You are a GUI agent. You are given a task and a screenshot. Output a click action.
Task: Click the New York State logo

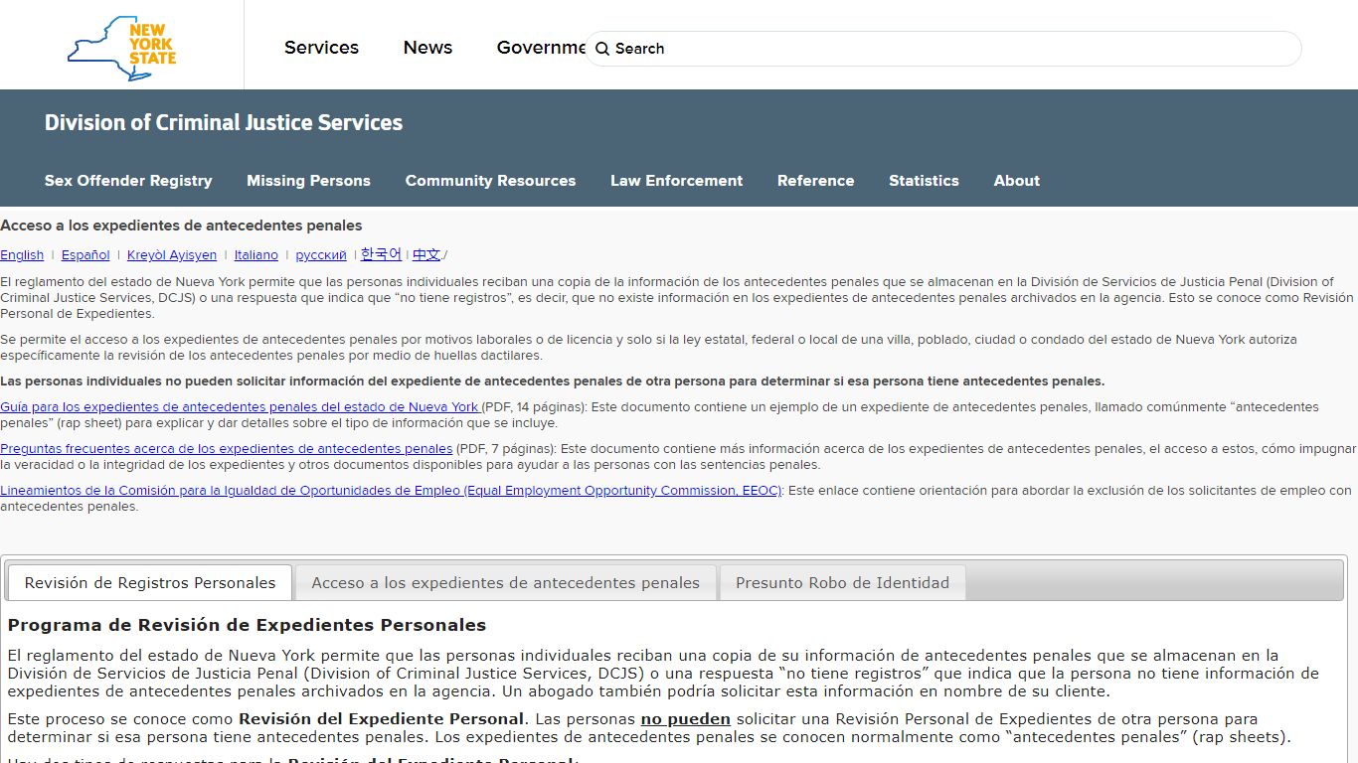[x=121, y=48]
